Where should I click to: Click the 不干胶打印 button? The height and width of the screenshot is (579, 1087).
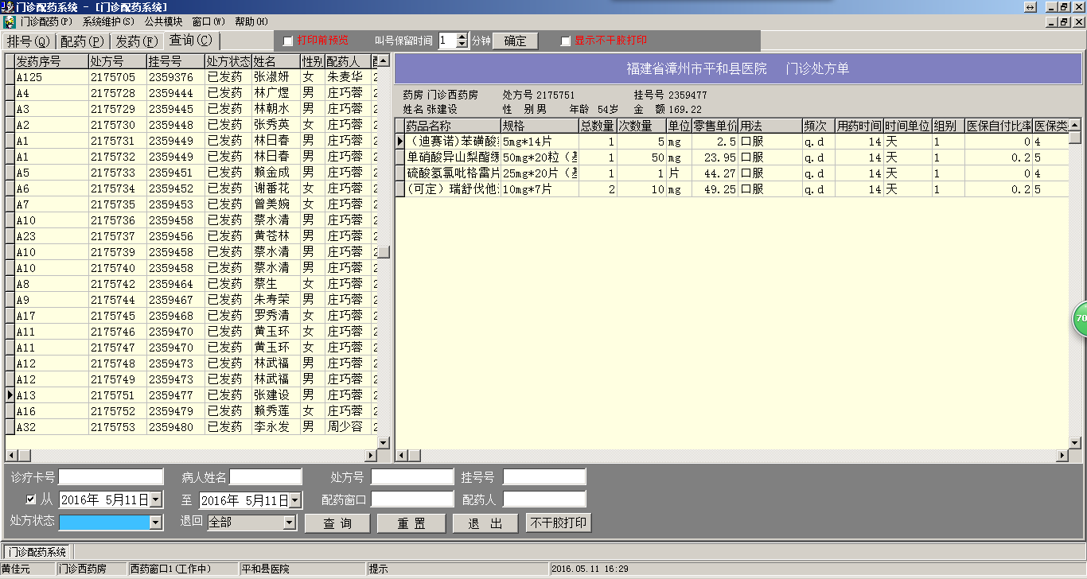pos(559,523)
